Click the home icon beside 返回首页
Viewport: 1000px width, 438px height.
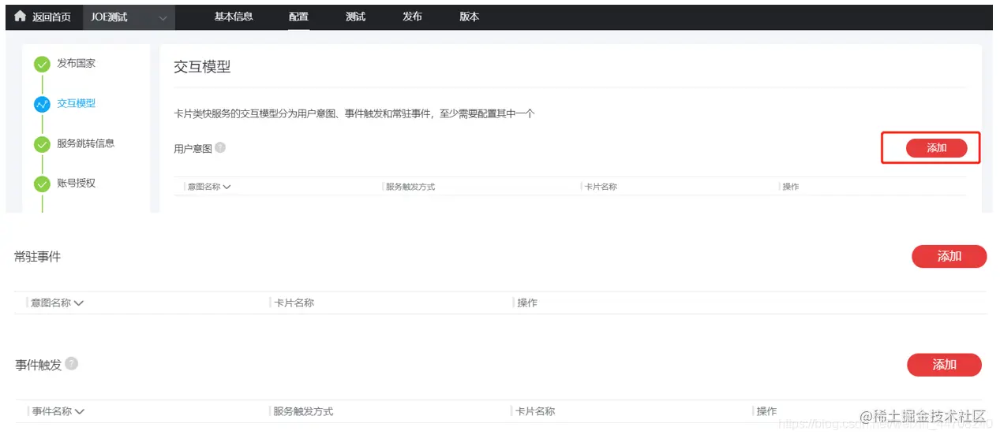click(x=21, y=17)
